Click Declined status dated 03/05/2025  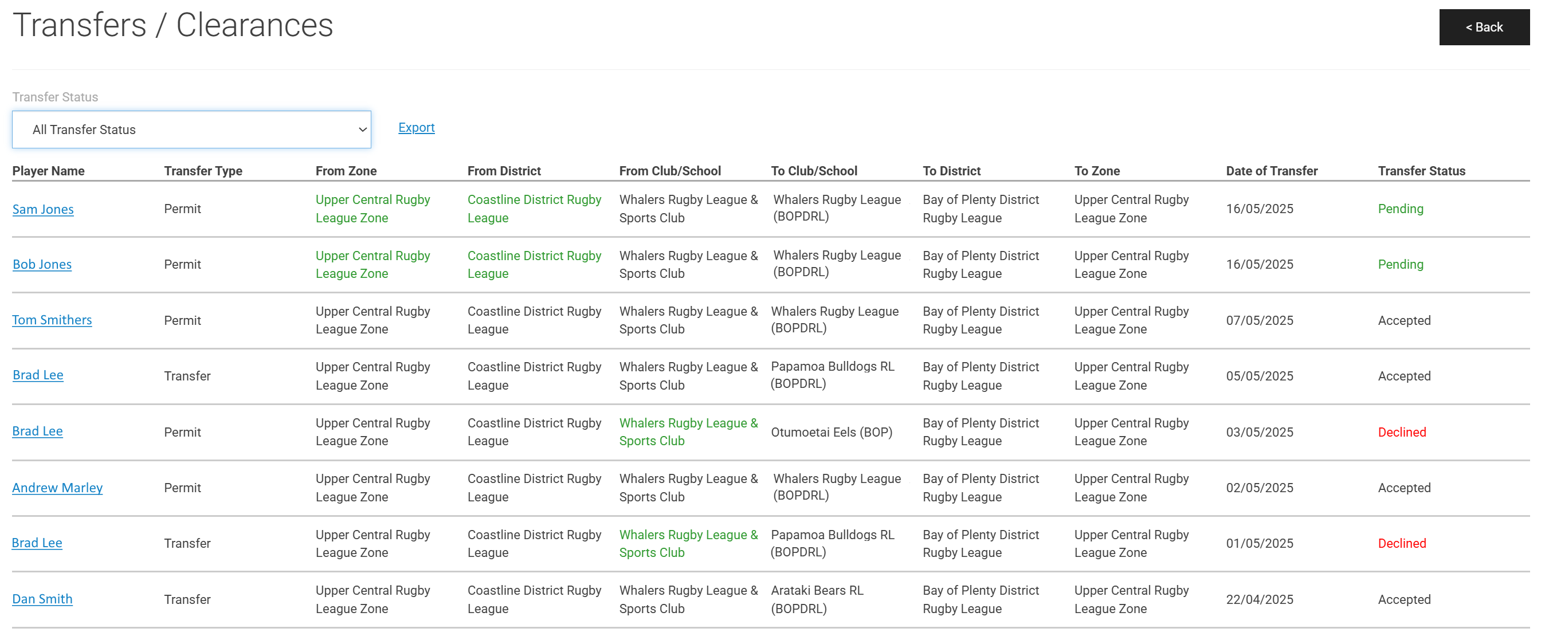click(x=1402, y=433)
